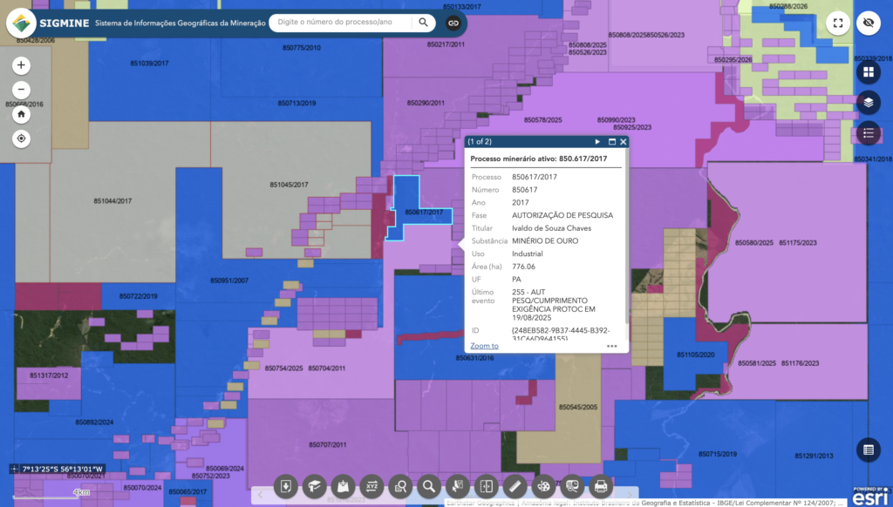Copy share link button next to search

[453, 23]
